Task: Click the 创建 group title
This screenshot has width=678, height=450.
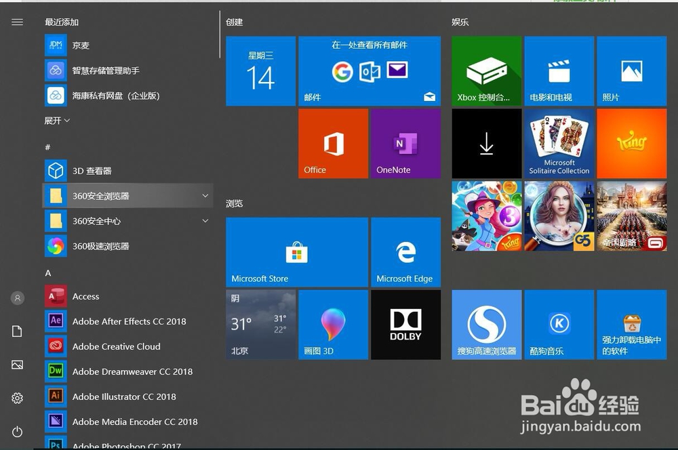Action: click(235, 22)
